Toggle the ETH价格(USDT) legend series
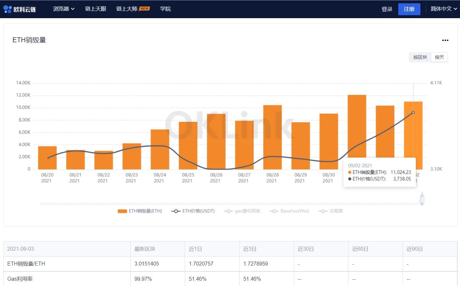Image resolution: width=460 pixels, height=286 pixels. click(193, 211)
